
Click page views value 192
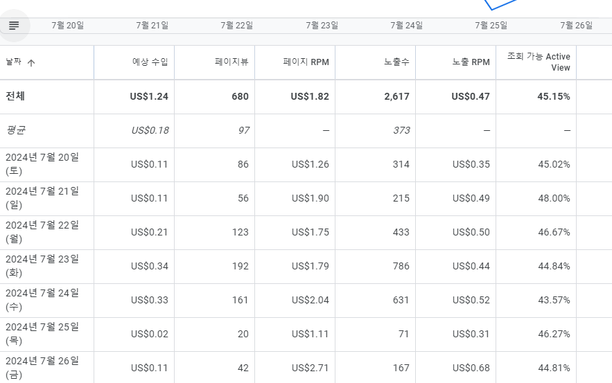coord(241,266)
